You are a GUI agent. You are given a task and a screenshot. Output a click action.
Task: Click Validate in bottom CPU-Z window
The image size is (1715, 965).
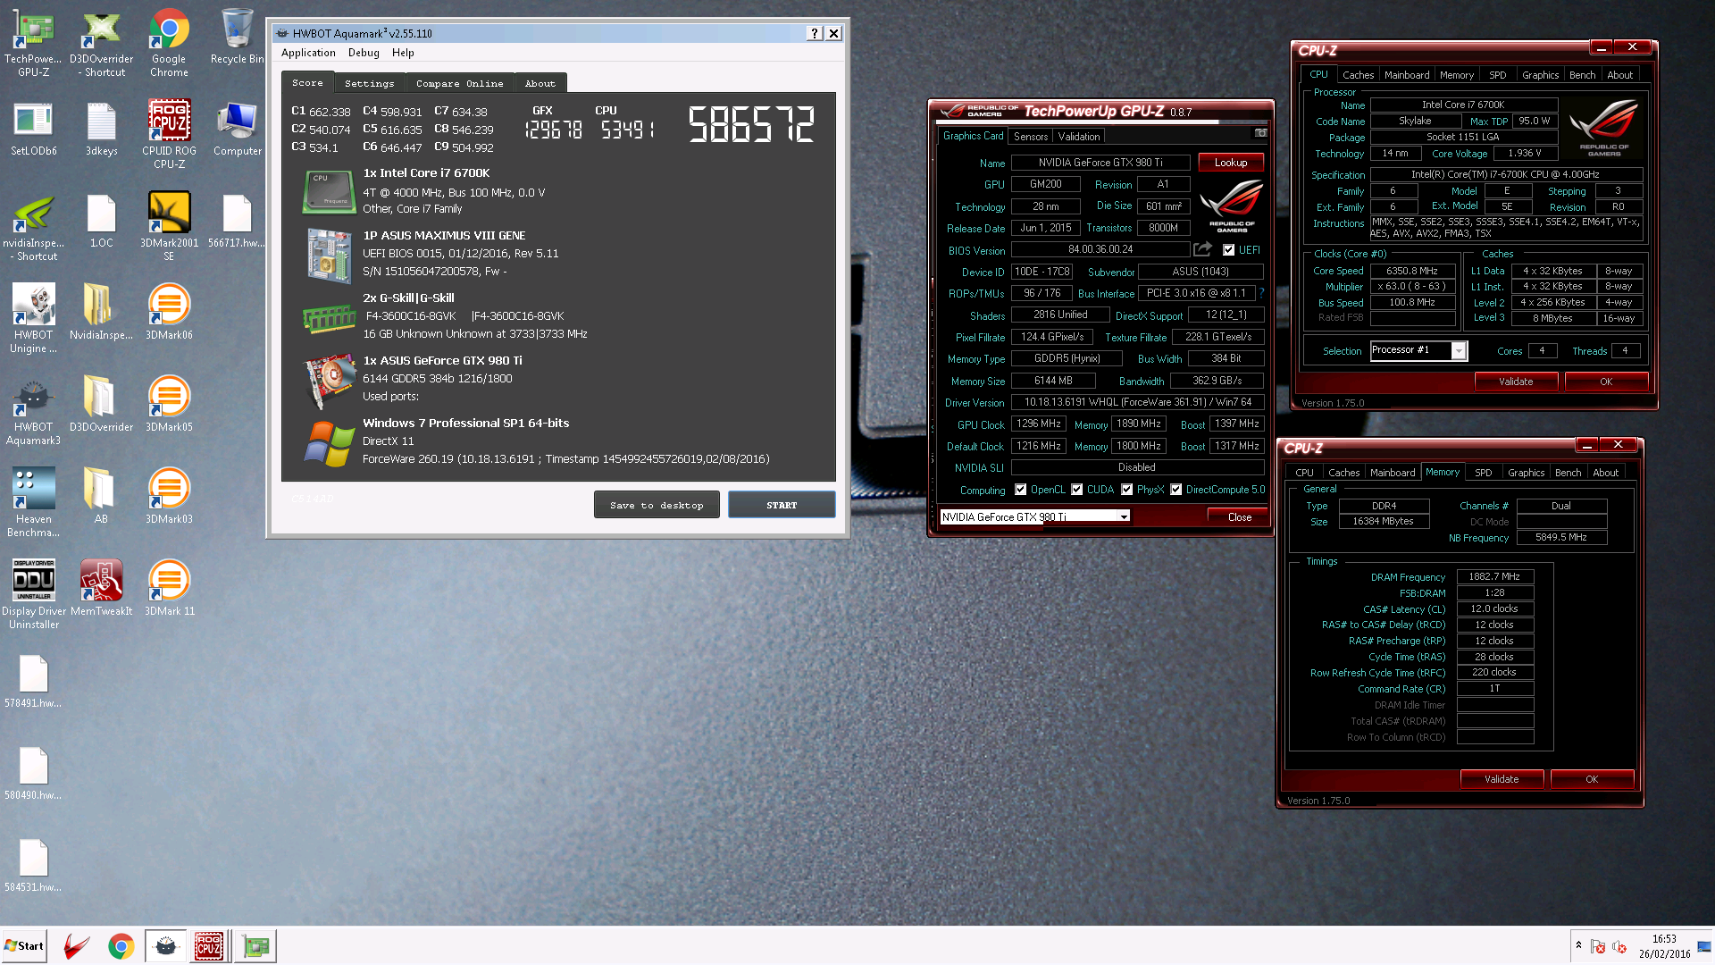(1501, 779)
